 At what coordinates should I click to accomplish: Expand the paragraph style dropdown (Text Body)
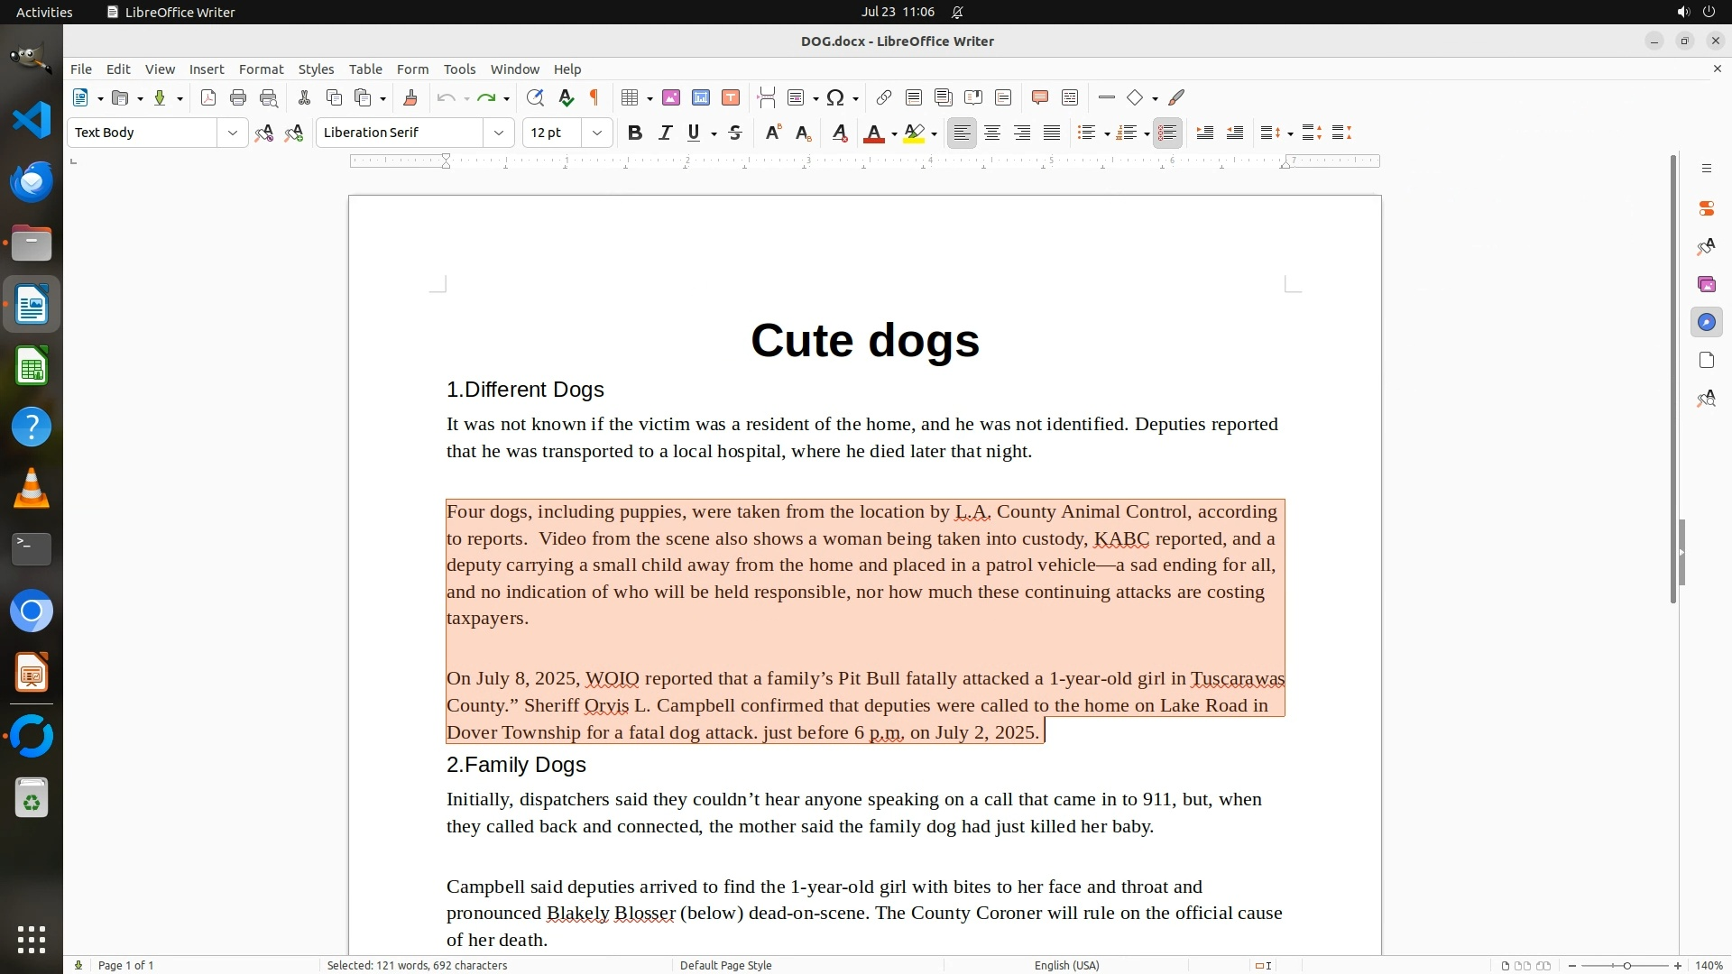point(232,133)
